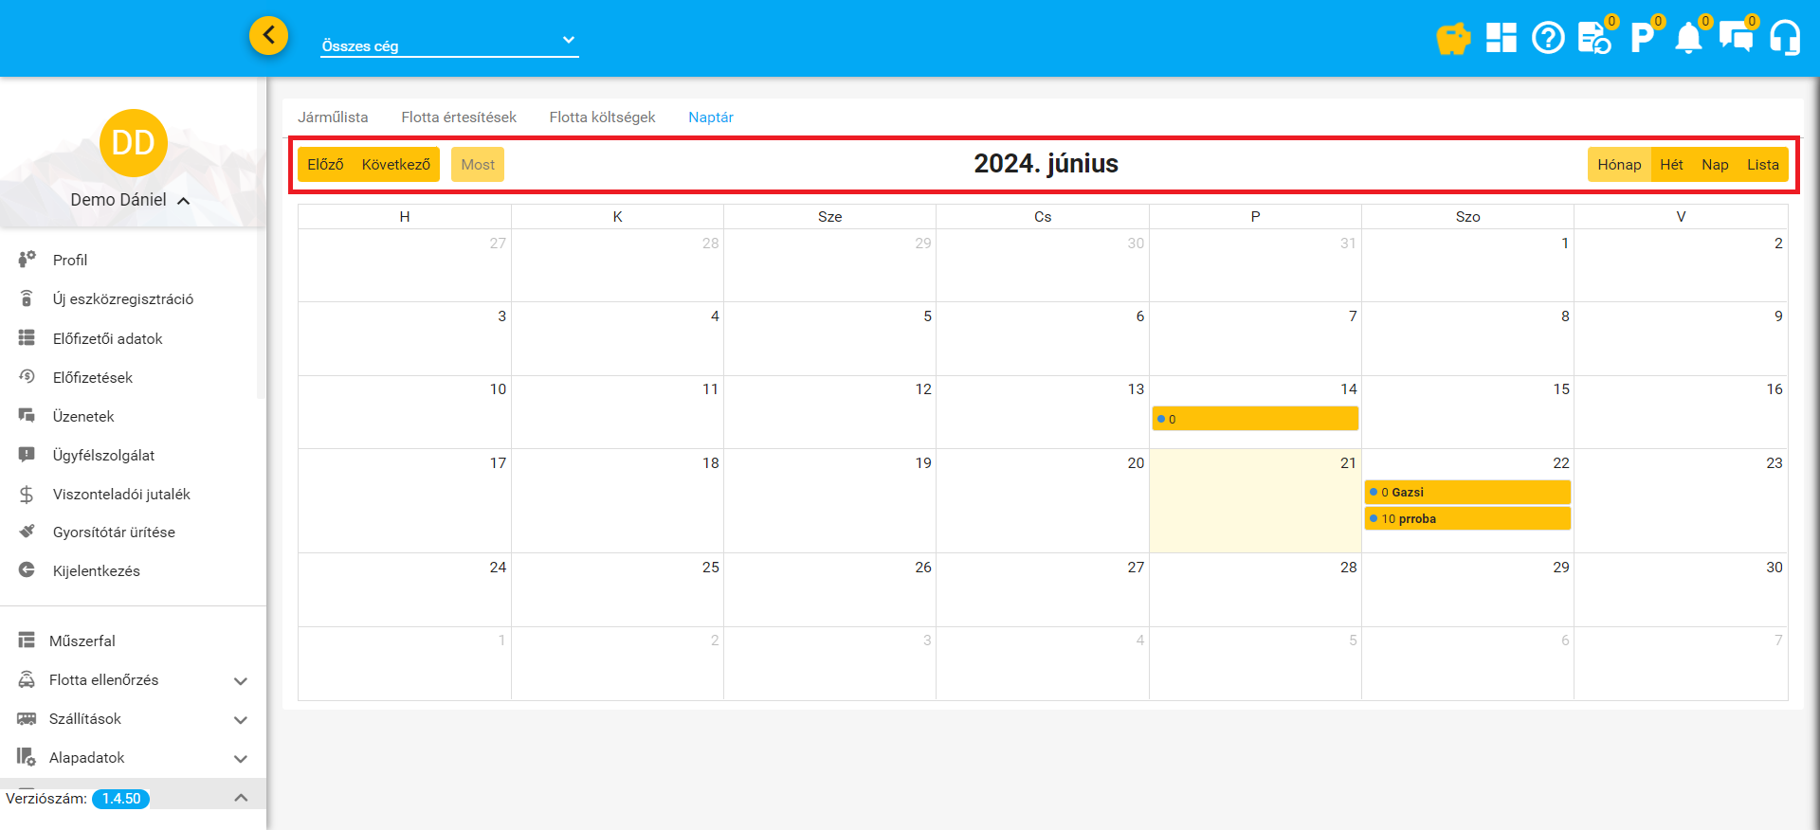
Task: Open the Flotta költségek tab
Action: 602,117
